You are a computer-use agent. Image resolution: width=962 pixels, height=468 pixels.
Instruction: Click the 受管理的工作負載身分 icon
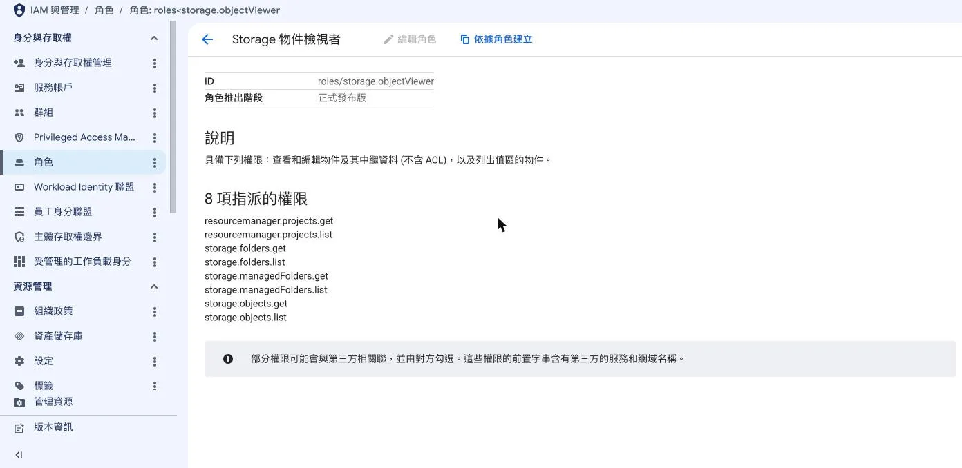point(19,262)
